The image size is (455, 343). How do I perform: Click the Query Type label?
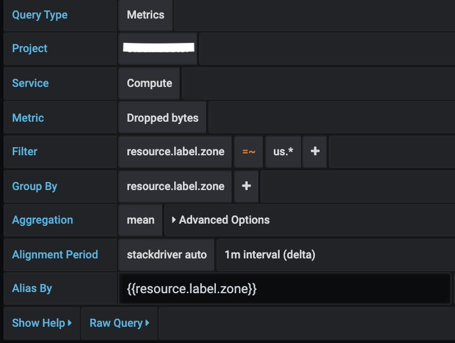[40, 15]
